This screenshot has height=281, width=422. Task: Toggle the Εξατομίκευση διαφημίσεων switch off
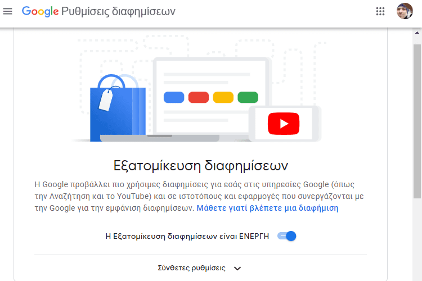point(287,236)
